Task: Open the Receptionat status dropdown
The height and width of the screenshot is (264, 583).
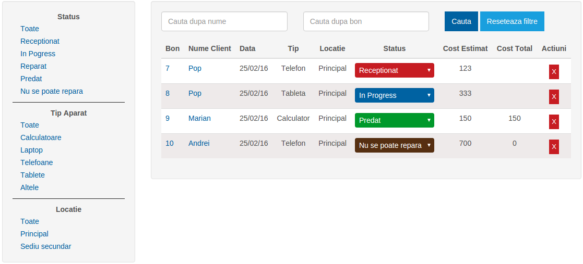Action: click(x=394, y=70)
